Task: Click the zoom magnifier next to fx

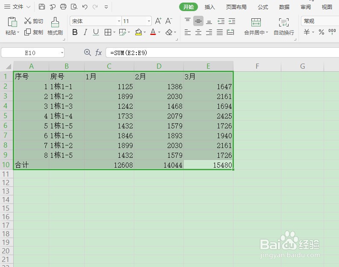Action: (x=87, y=52)
